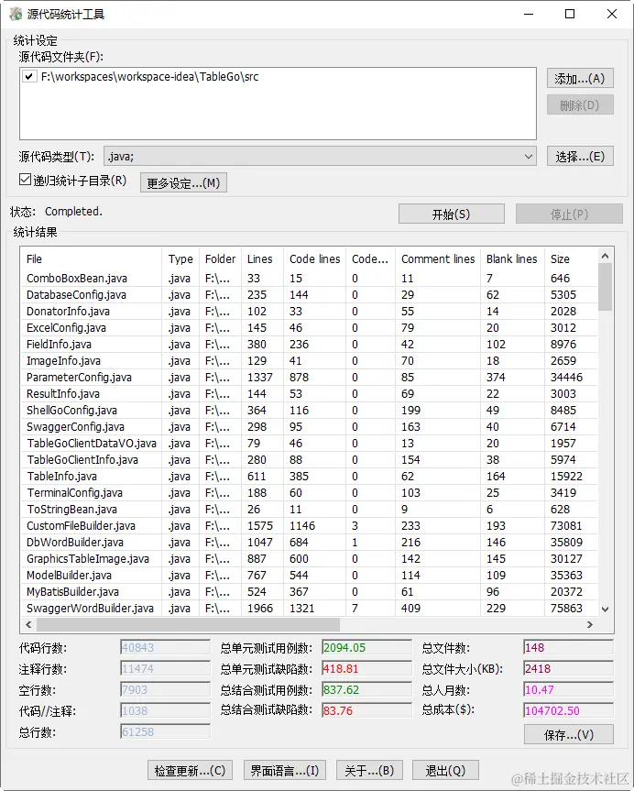Click 总单元测试缺陷数 field showing 418.81
This screenshot has width=634, height=791.
366,668
